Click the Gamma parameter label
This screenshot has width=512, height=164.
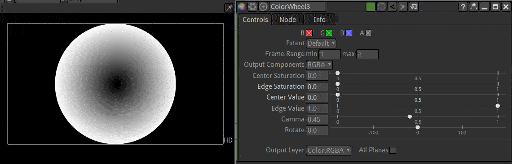click(292, 119)
